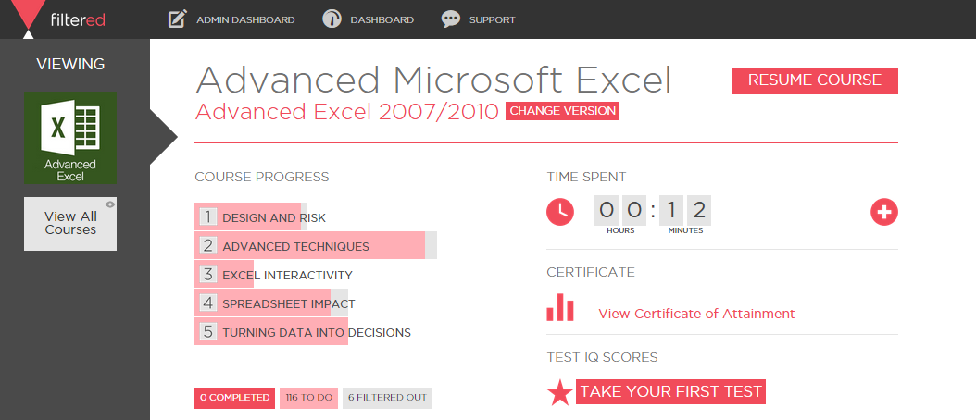Click the red clock icon

[x=560, y=212]
